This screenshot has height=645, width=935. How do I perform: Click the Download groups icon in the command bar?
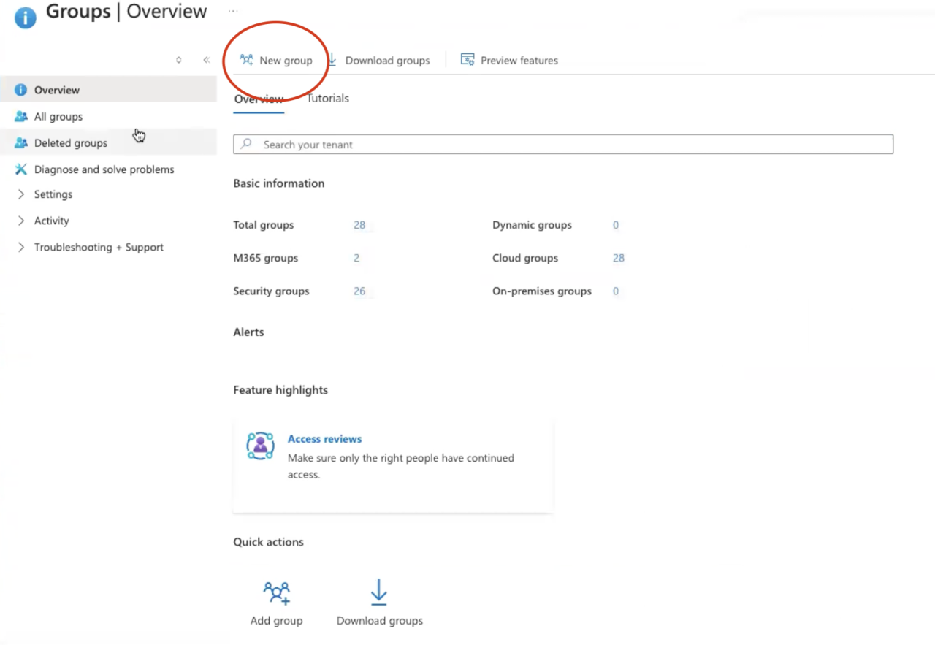coord(332,61)
